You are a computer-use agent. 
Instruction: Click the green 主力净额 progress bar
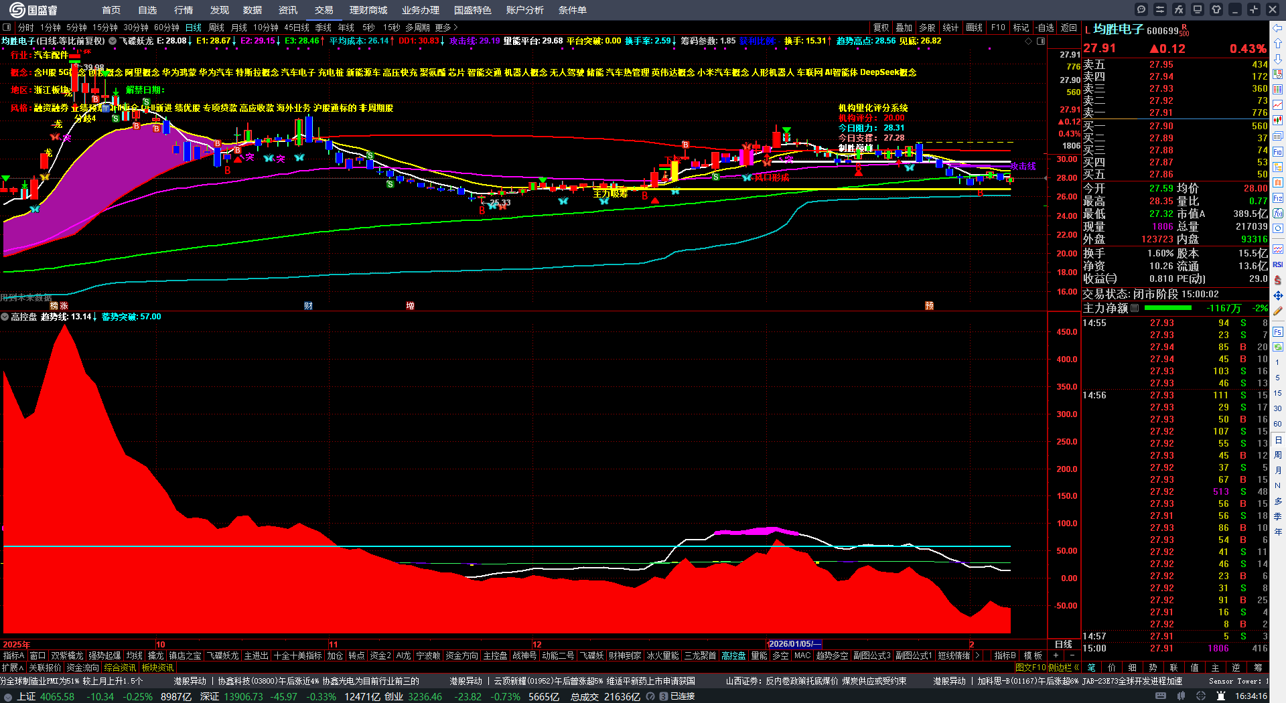[x=1168, y=308]
